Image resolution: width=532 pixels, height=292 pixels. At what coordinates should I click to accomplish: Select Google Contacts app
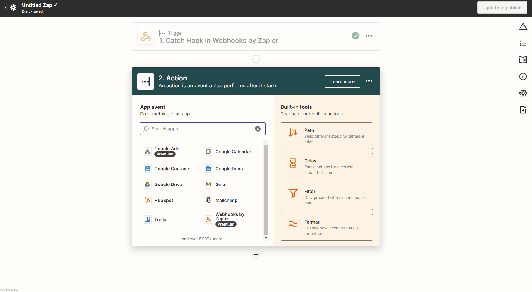coord(167,169)
